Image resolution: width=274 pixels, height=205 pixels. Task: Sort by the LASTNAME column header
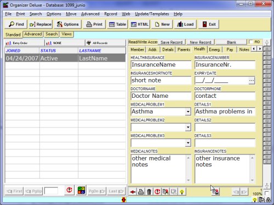102,51
